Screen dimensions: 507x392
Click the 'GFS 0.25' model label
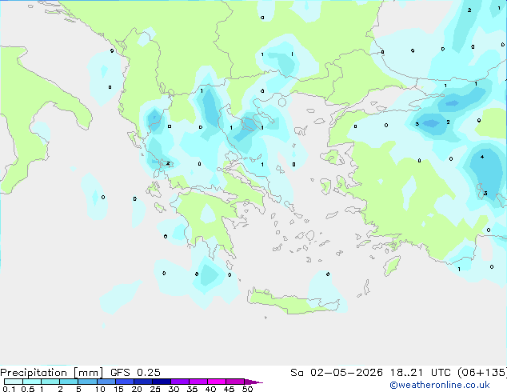[135, 373]
